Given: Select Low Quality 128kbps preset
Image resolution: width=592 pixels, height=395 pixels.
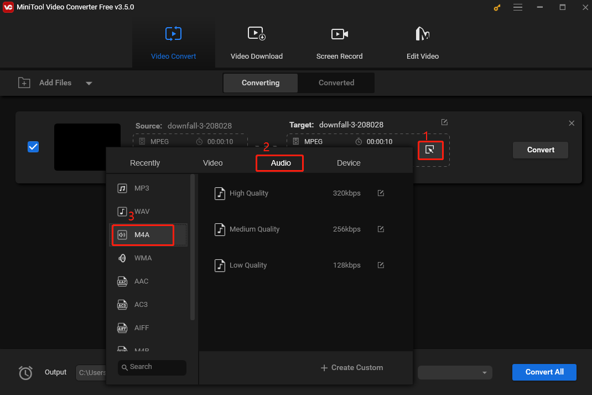Looking at the screenshot, I should point(287,265).
